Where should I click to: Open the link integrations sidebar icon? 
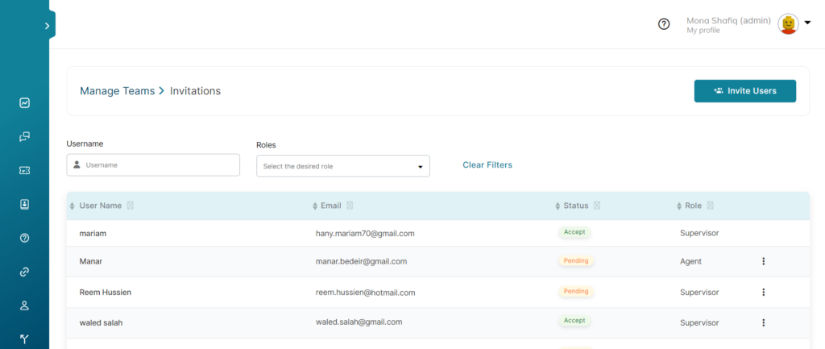24,272
